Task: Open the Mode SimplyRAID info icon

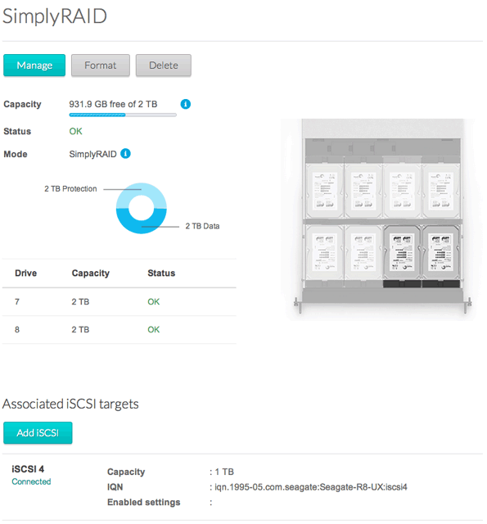Action: coord(125,154)
